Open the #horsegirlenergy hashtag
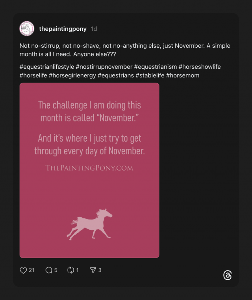 pyautogui.click(x=72, y=75)
